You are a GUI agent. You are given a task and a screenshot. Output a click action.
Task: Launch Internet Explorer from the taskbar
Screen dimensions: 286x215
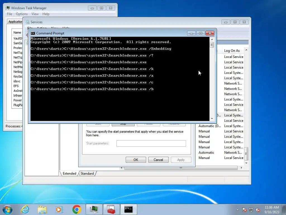pyautogui.click(x=25, y=209)
